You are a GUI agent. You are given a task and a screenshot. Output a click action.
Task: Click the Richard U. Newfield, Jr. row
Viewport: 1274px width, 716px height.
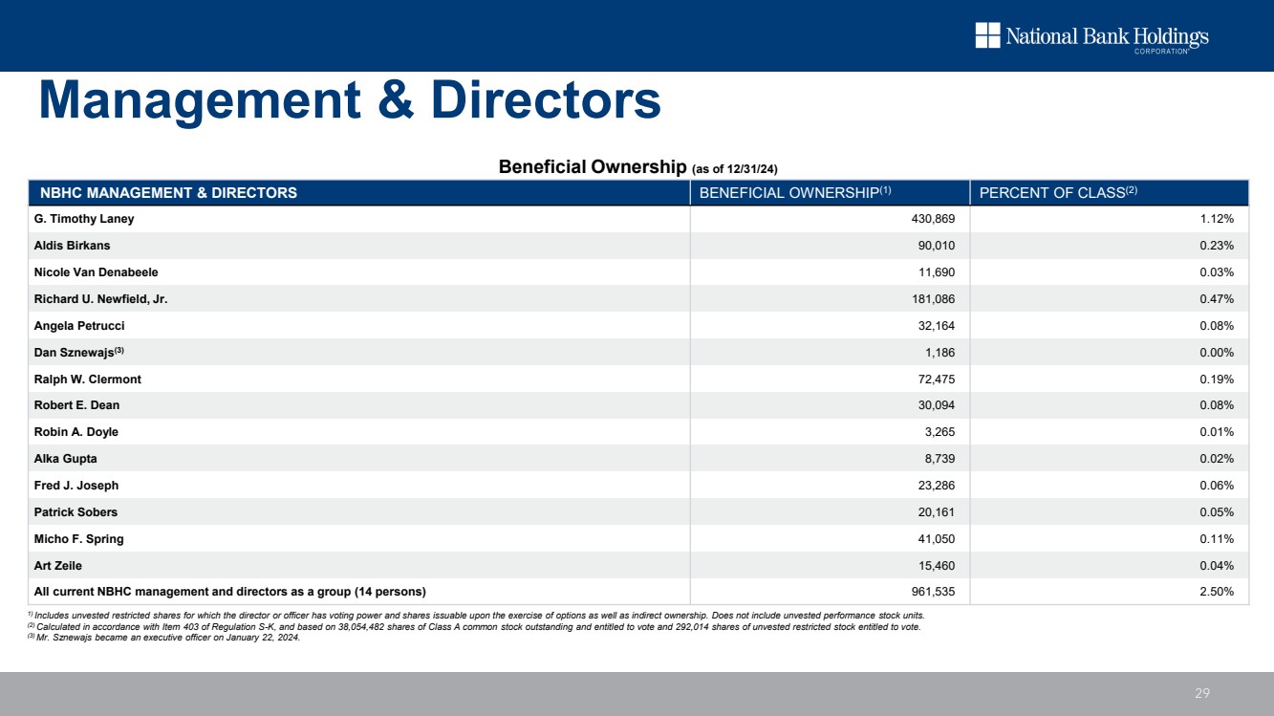pos(100,299)
